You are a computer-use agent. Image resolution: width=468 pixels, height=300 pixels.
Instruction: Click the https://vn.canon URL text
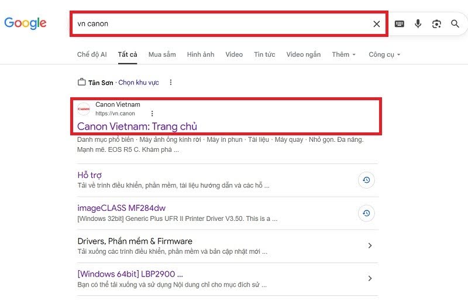tap(115, 114)
